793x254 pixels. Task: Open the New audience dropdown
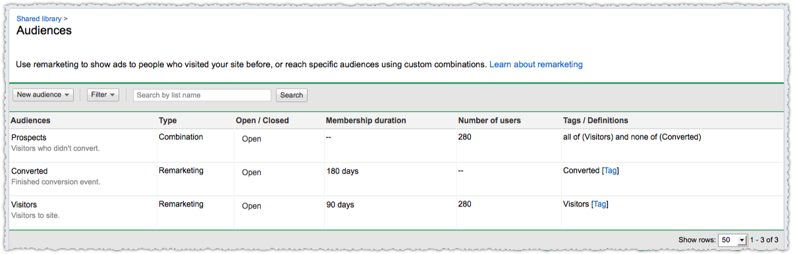pos(43,95)
